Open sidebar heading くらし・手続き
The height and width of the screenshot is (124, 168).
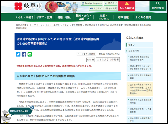click(x=135, y=38)
